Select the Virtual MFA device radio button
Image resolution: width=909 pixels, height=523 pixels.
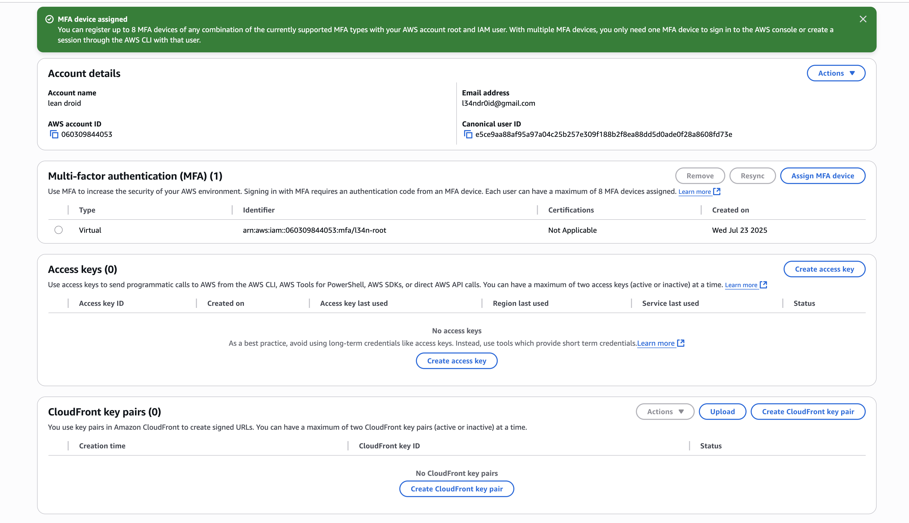(59, 230)
